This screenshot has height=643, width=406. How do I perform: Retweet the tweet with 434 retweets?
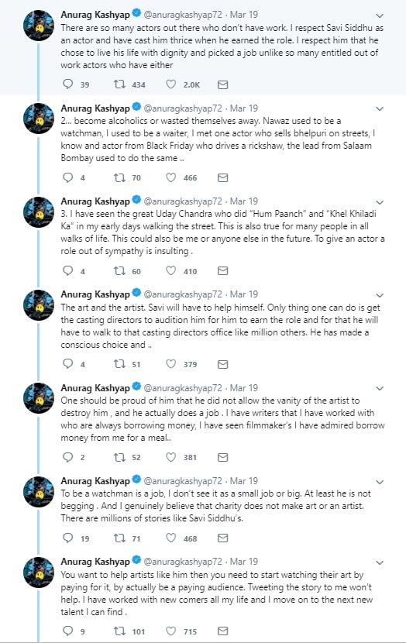[119, 84]
